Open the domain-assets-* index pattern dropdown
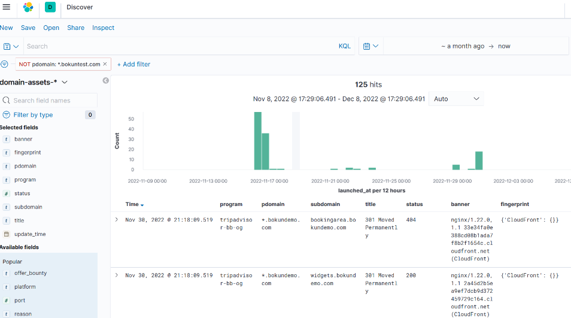 34,82
